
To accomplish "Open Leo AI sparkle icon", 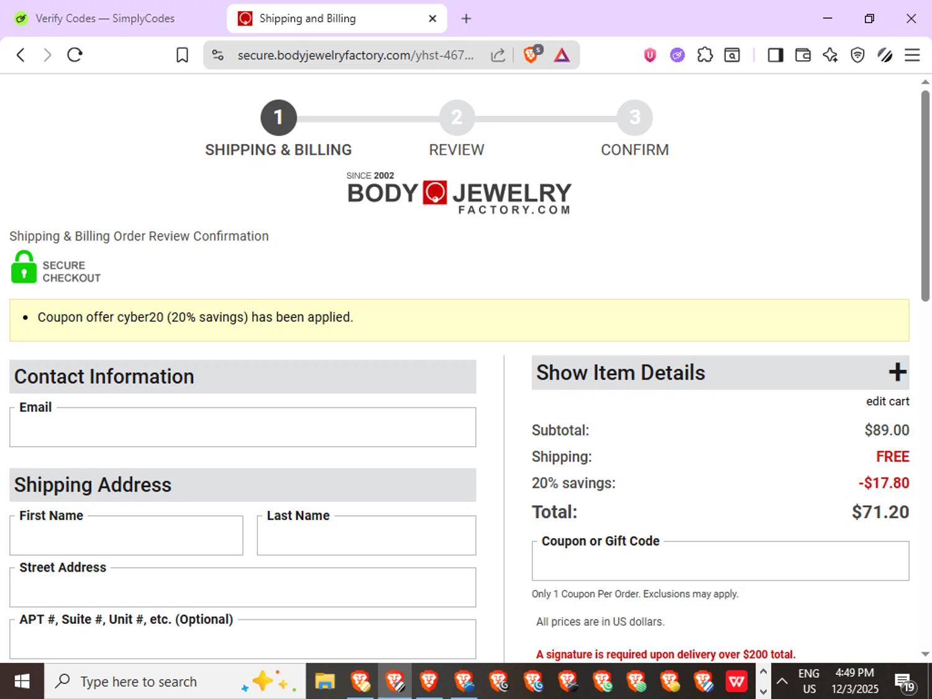I will [x=830, y=55].
